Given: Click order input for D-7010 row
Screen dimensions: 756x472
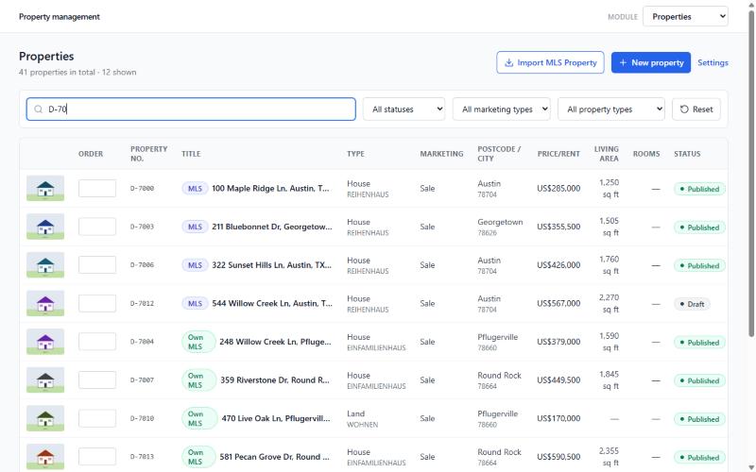Looking at the screenshot, I should pos(97,418).
